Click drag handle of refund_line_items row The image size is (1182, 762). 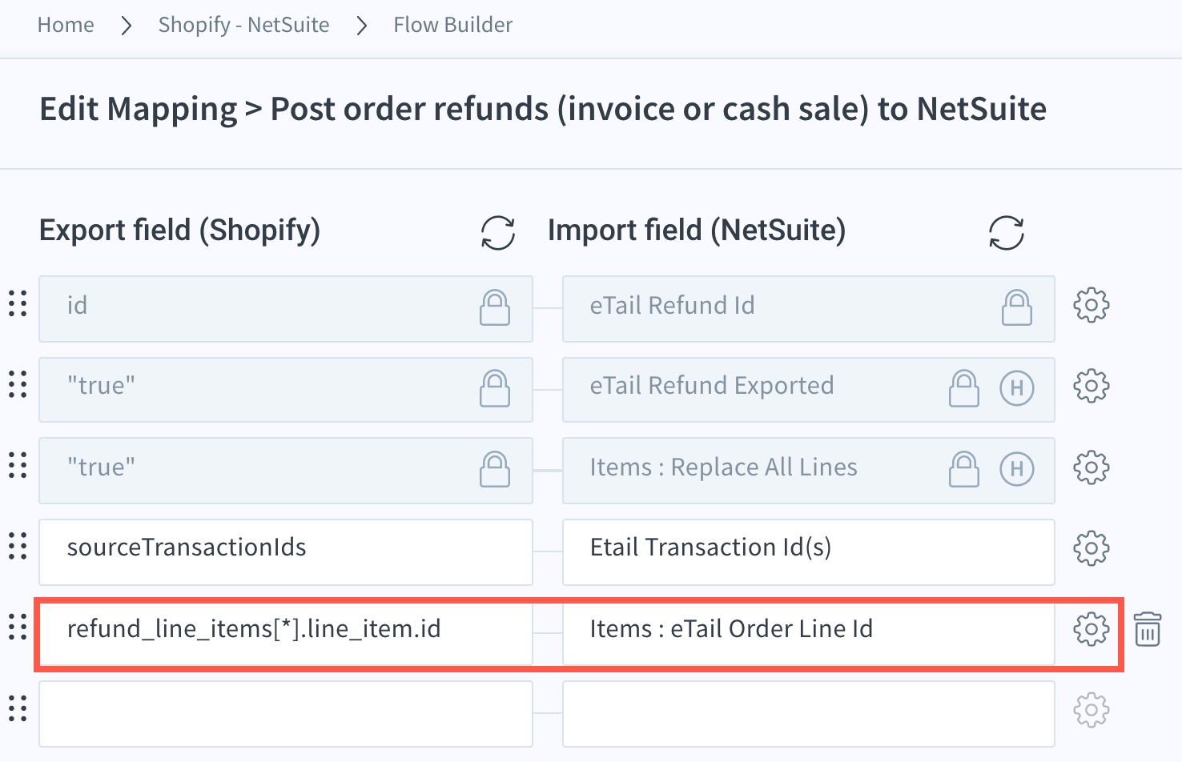tap(18, 628)
